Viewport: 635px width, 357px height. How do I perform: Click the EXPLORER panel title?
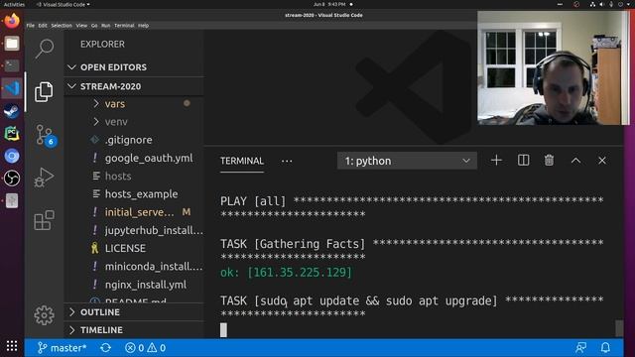pos(102,44)
